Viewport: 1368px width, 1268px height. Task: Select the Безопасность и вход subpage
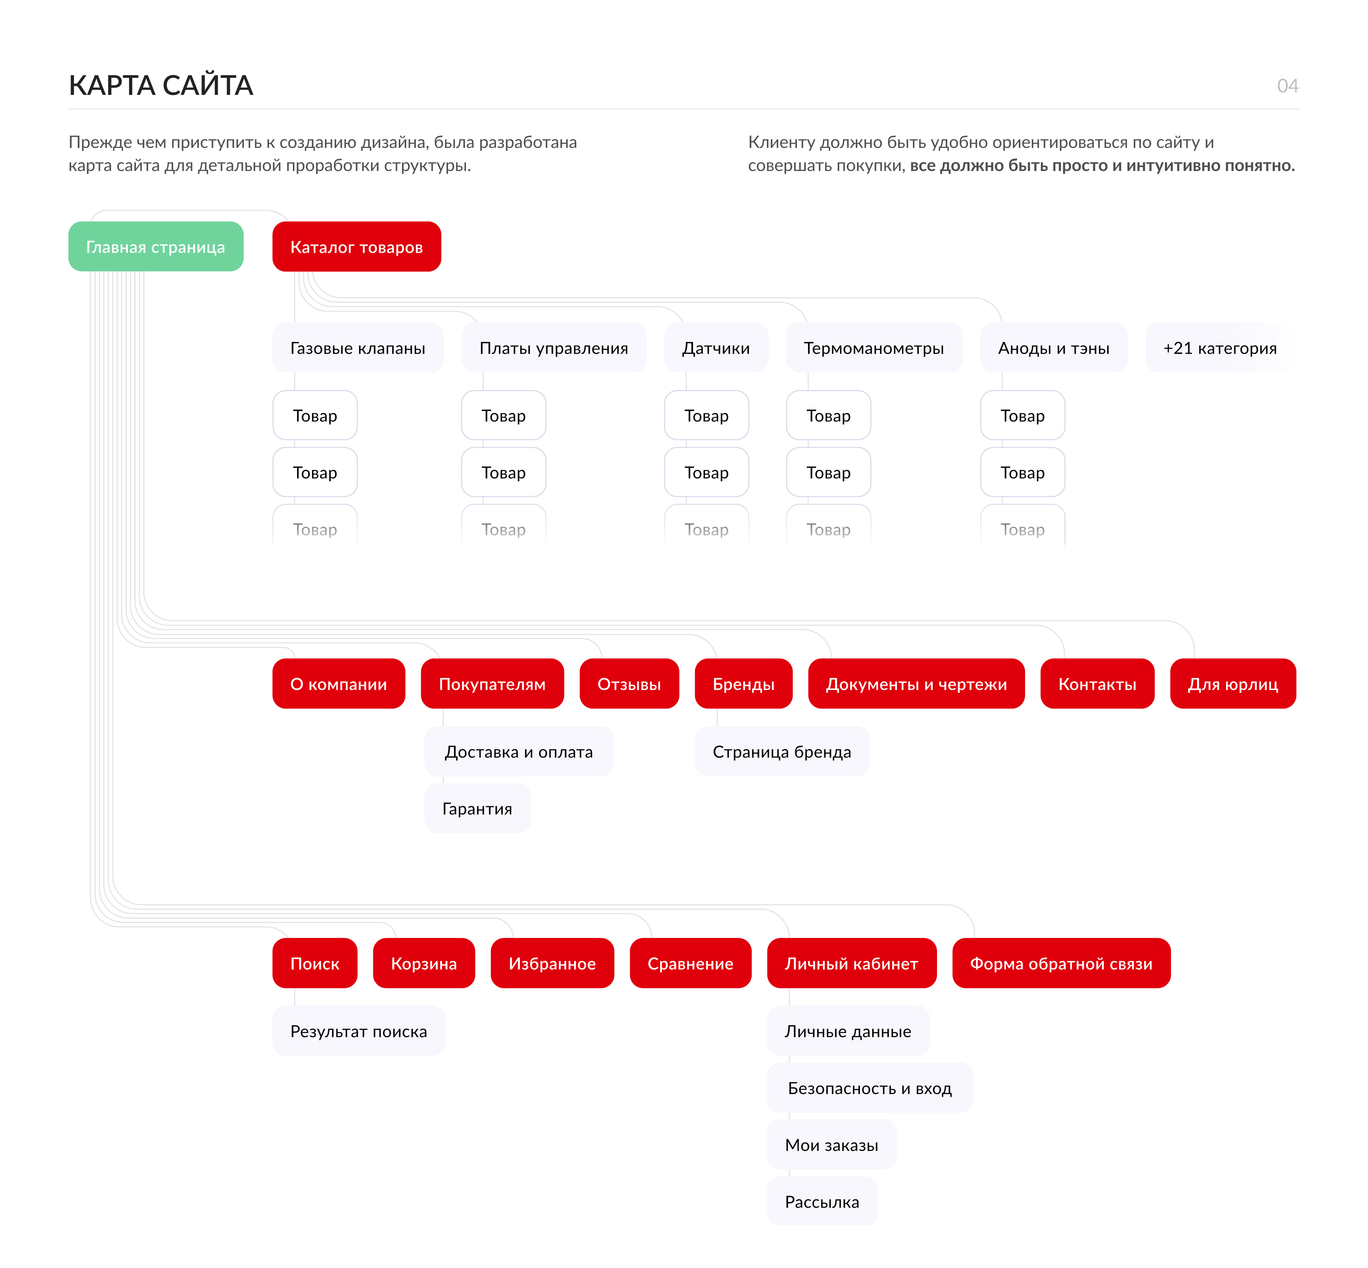pos(869,1088)
